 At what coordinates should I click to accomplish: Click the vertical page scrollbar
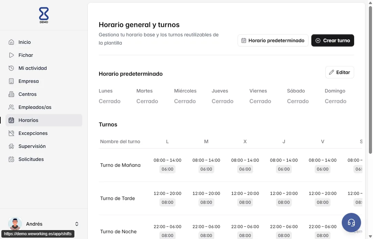coord(370,80)
